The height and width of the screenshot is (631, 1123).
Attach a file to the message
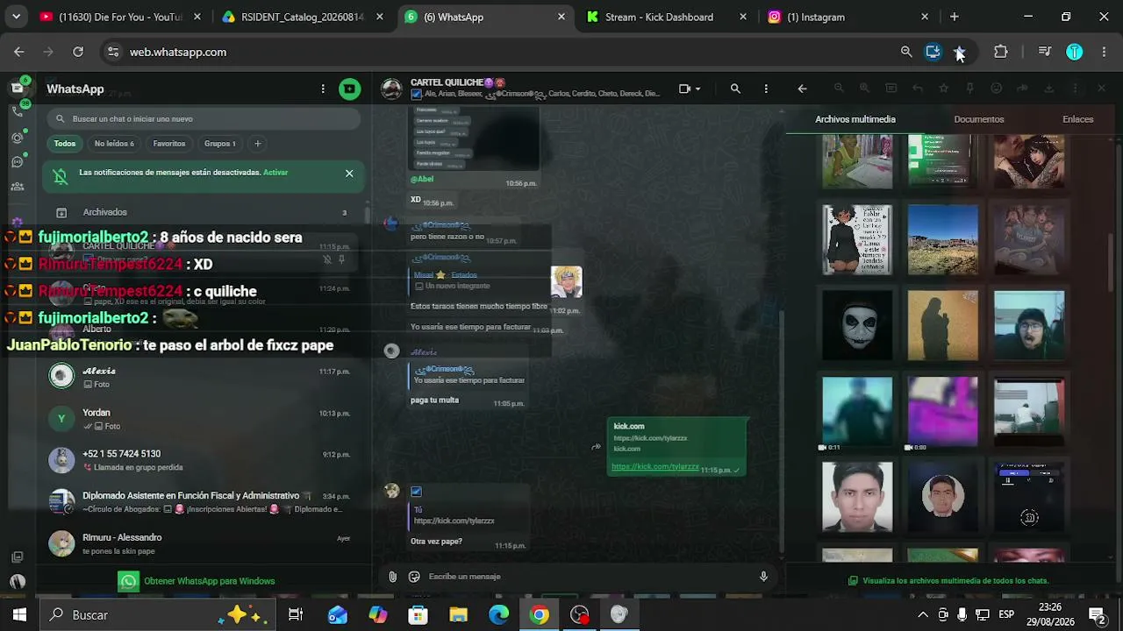coord(392,577)
